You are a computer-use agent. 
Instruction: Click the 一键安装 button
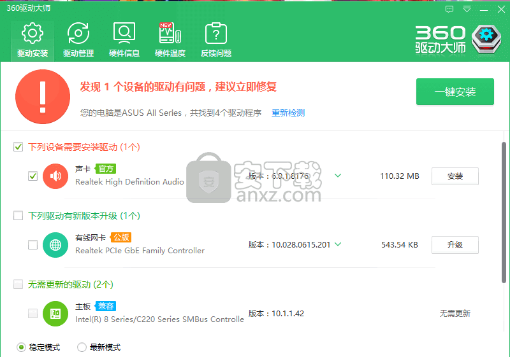point(455,92)
